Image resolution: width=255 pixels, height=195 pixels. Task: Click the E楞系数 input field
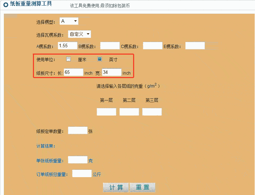click(x=195, y=46)
